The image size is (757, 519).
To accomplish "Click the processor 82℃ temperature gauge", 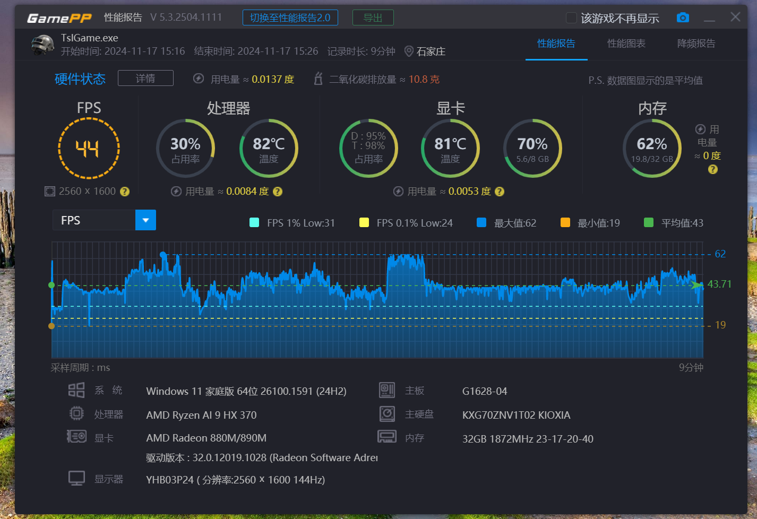I will pyautogui.click(x=269, y=148).
